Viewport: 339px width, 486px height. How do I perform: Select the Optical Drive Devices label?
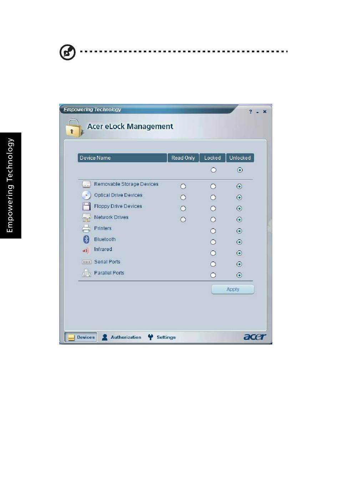118,195
